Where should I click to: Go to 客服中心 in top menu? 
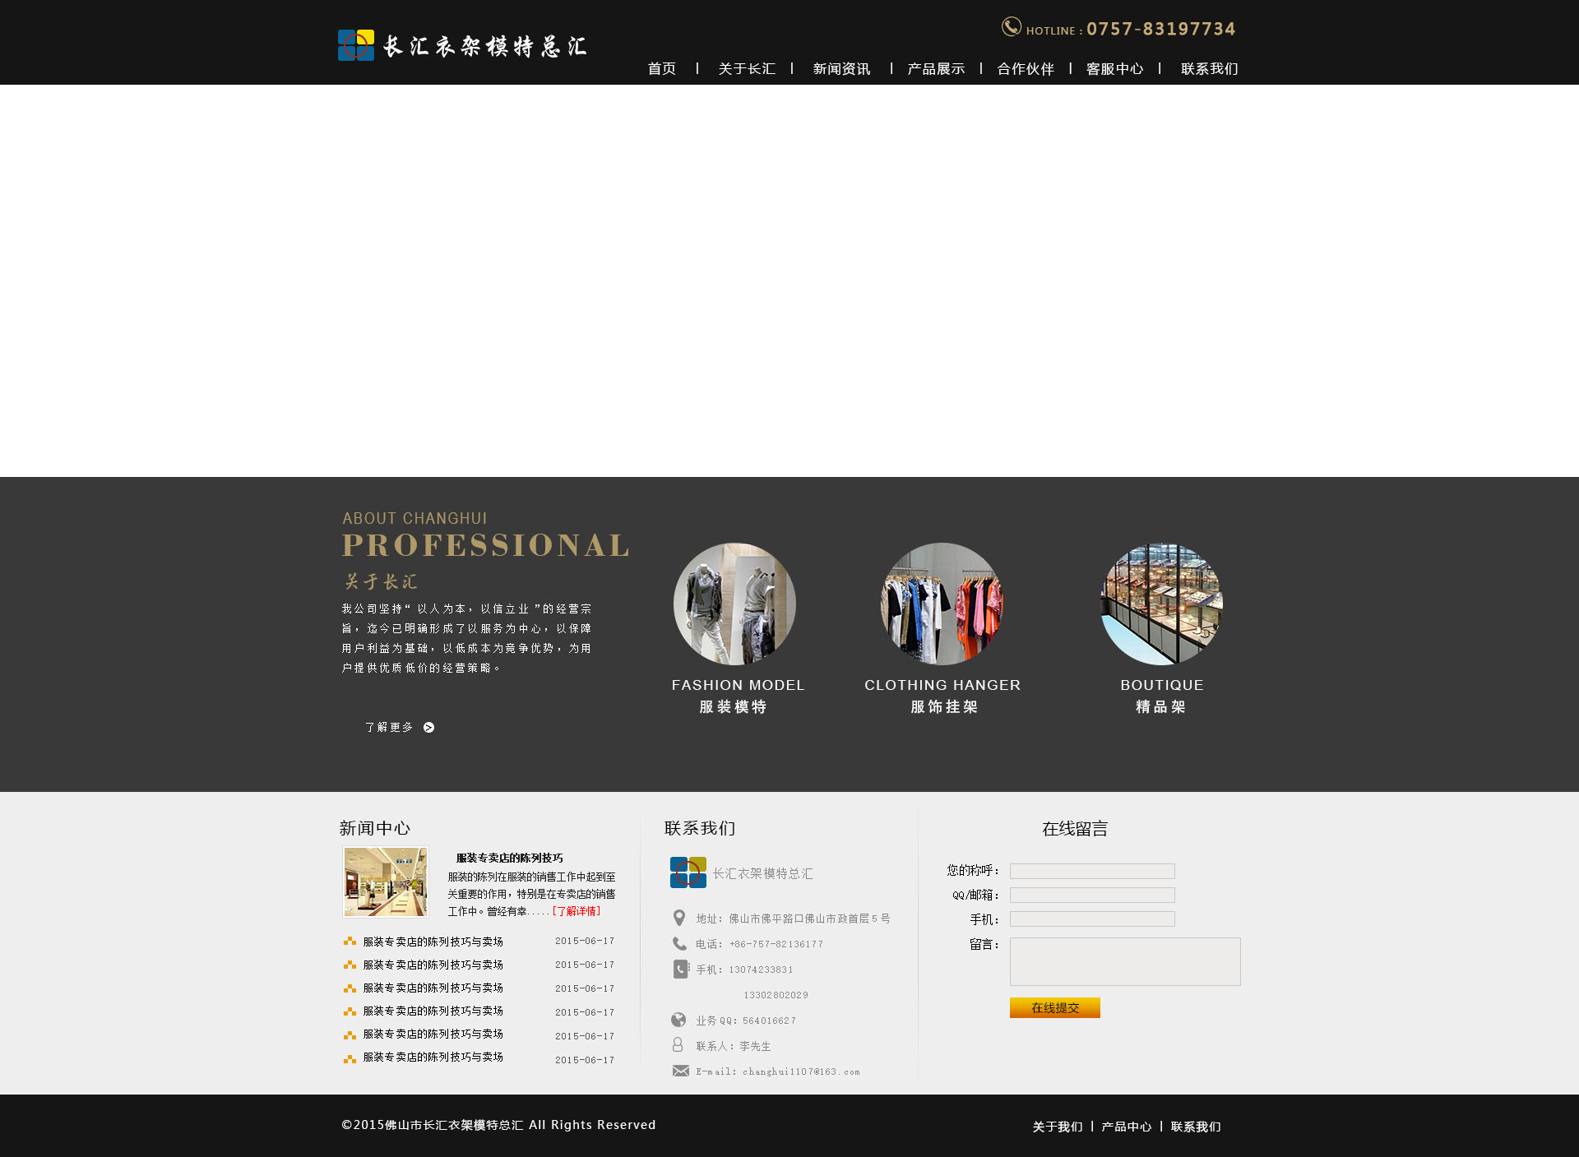click(x=1114, y=69)
